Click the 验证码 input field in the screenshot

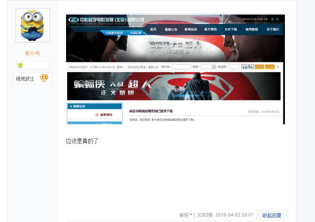(x=234, y=67)
